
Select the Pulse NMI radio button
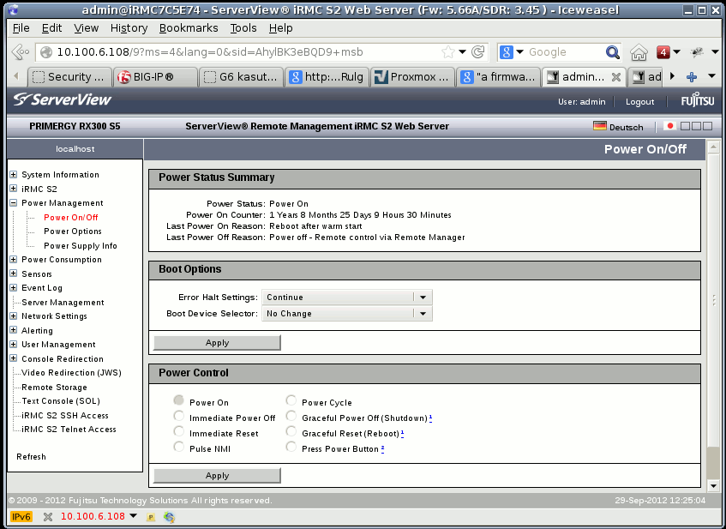179,447
